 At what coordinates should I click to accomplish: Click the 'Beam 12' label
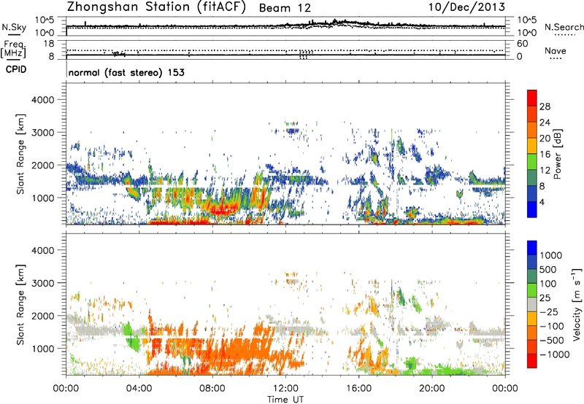pyautogui.click(x=285, y=8)
